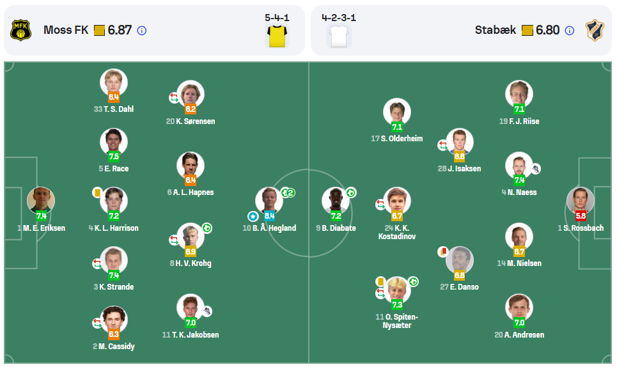The image size is (617, 367).
Task: Click the white Stabæk jersey icon
Action: (339, 36)
